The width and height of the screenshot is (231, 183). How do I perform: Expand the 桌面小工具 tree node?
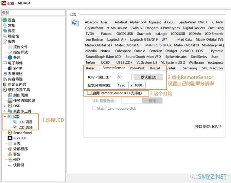[5, 111]
